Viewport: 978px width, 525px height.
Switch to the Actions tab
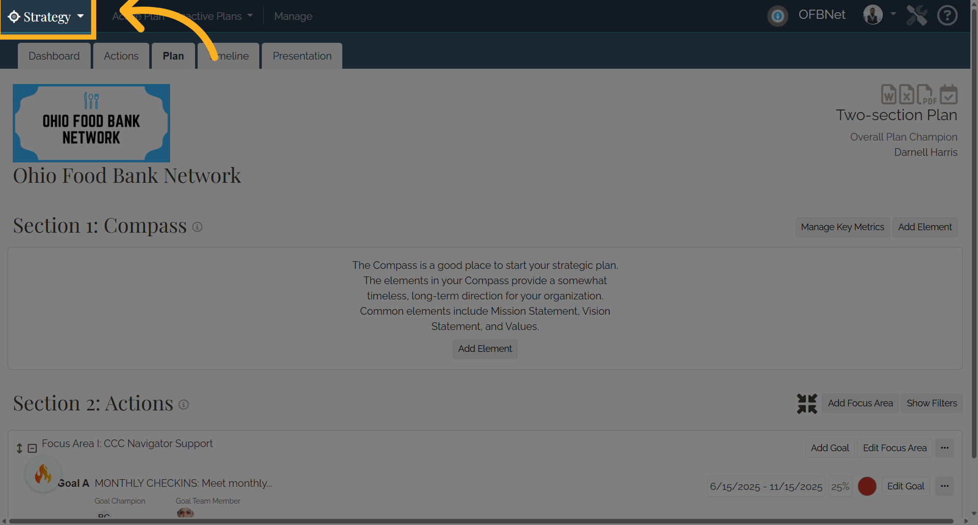[x=121, y=56]
